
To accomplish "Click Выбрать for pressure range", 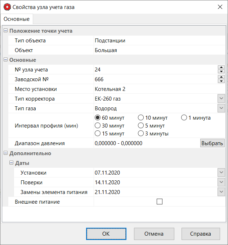I will (x=212, y=143).
